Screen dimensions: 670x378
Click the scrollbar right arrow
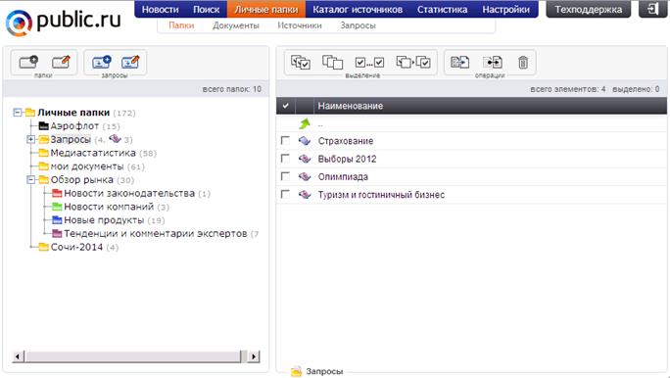click(x=254, y=356)
